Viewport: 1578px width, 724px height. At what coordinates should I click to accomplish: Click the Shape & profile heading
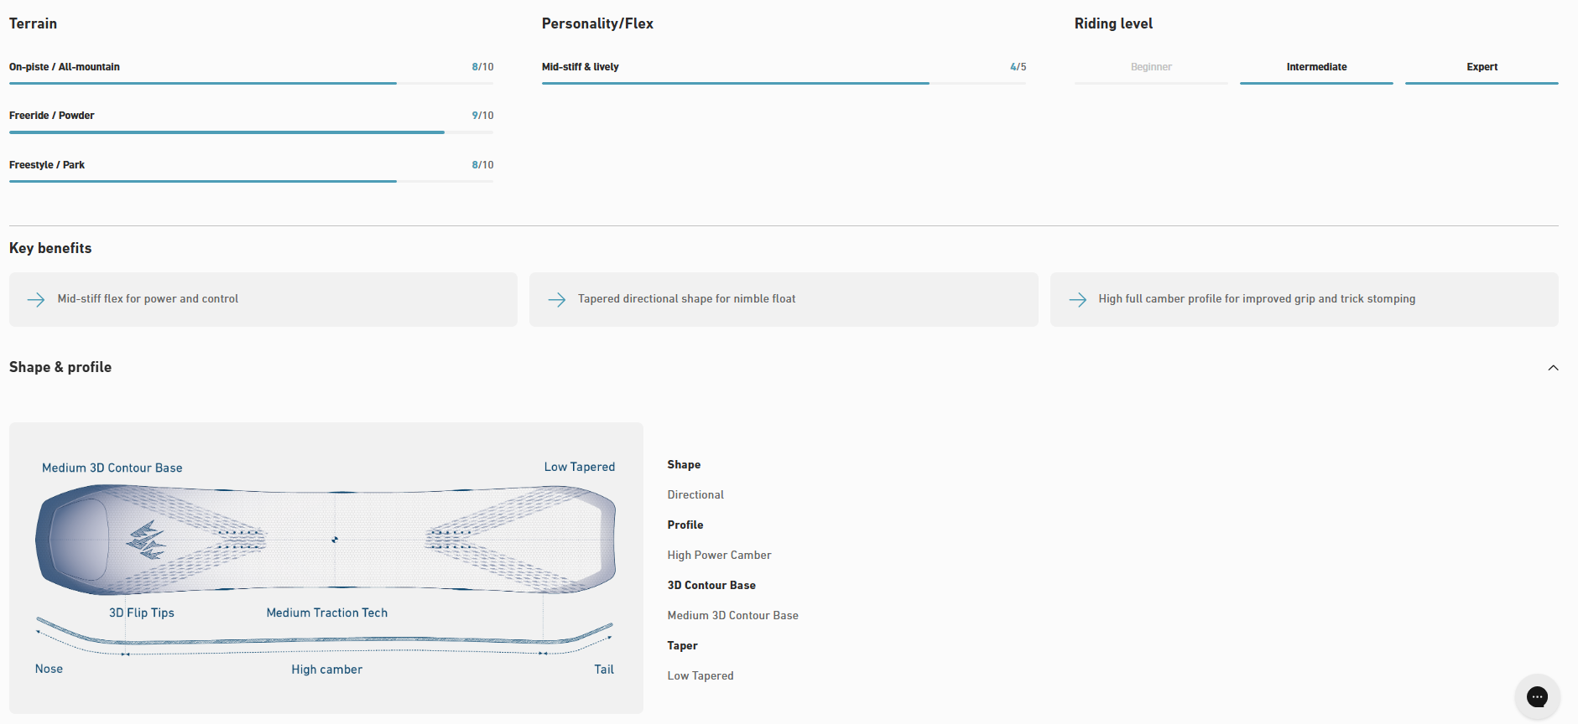pos(60,367)
